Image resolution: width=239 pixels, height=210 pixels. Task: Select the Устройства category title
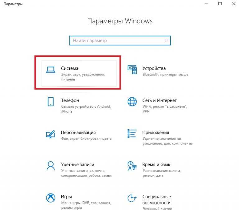(154, 68)
